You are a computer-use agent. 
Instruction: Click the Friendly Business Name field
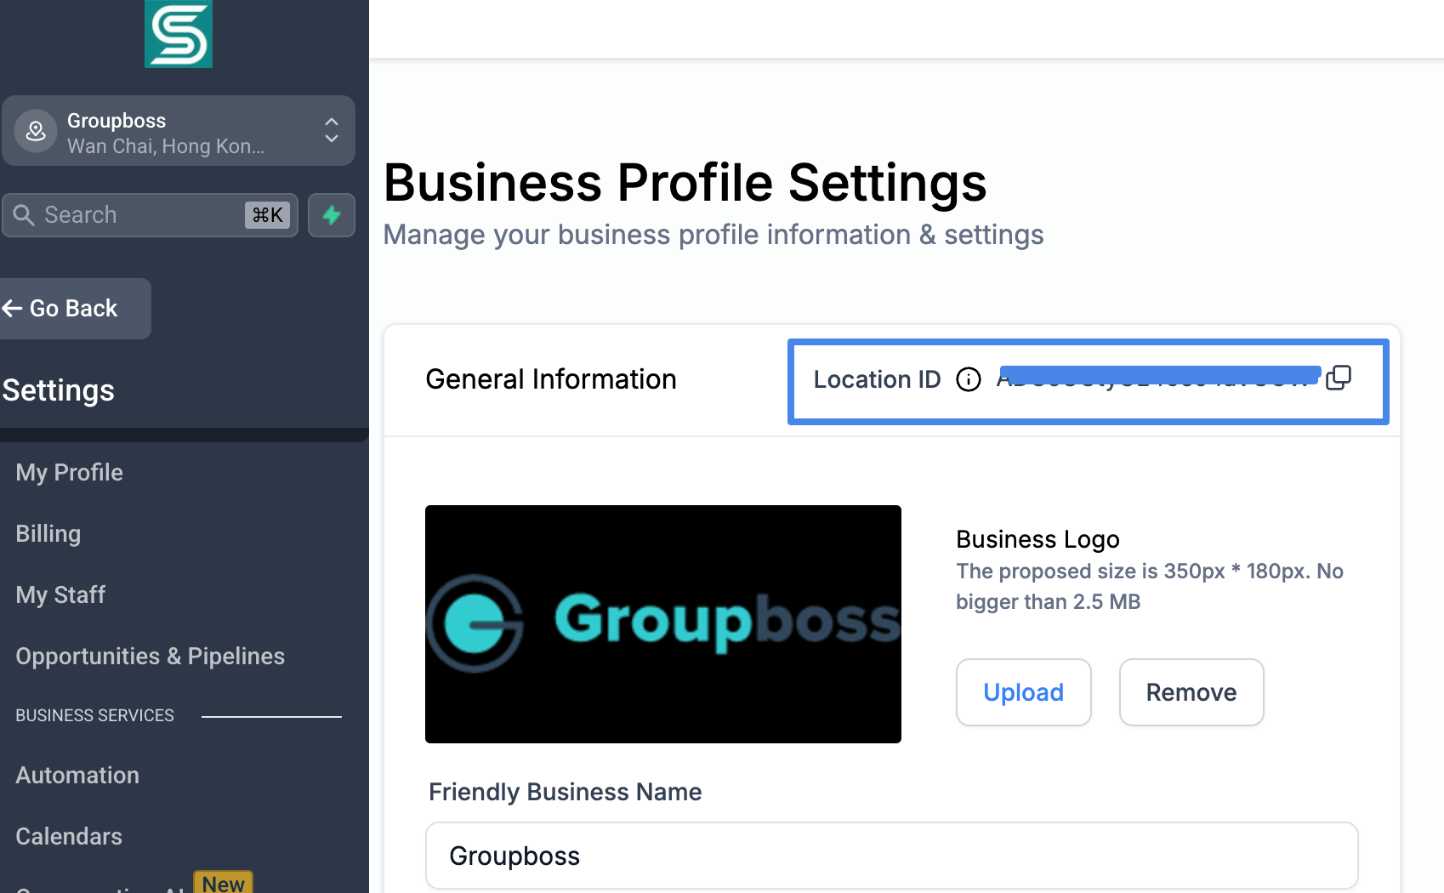point(891,856)
